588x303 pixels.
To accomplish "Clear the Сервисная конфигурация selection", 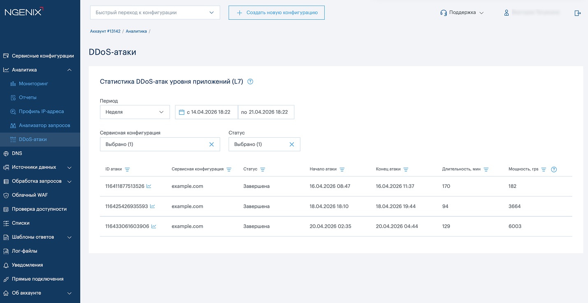I will pyautogui.click(x=211, y=144).
